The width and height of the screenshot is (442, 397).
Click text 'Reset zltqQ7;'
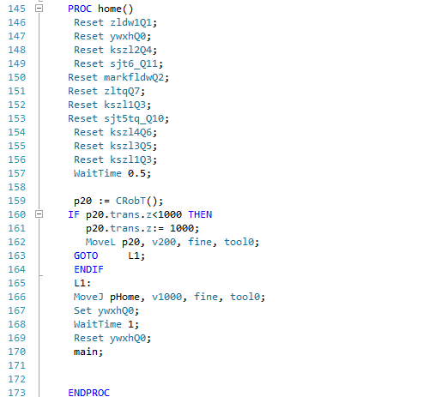pyautogui.click(x=106, y=91)
